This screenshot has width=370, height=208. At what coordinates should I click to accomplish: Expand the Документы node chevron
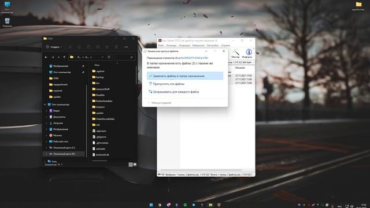point(46,117)
